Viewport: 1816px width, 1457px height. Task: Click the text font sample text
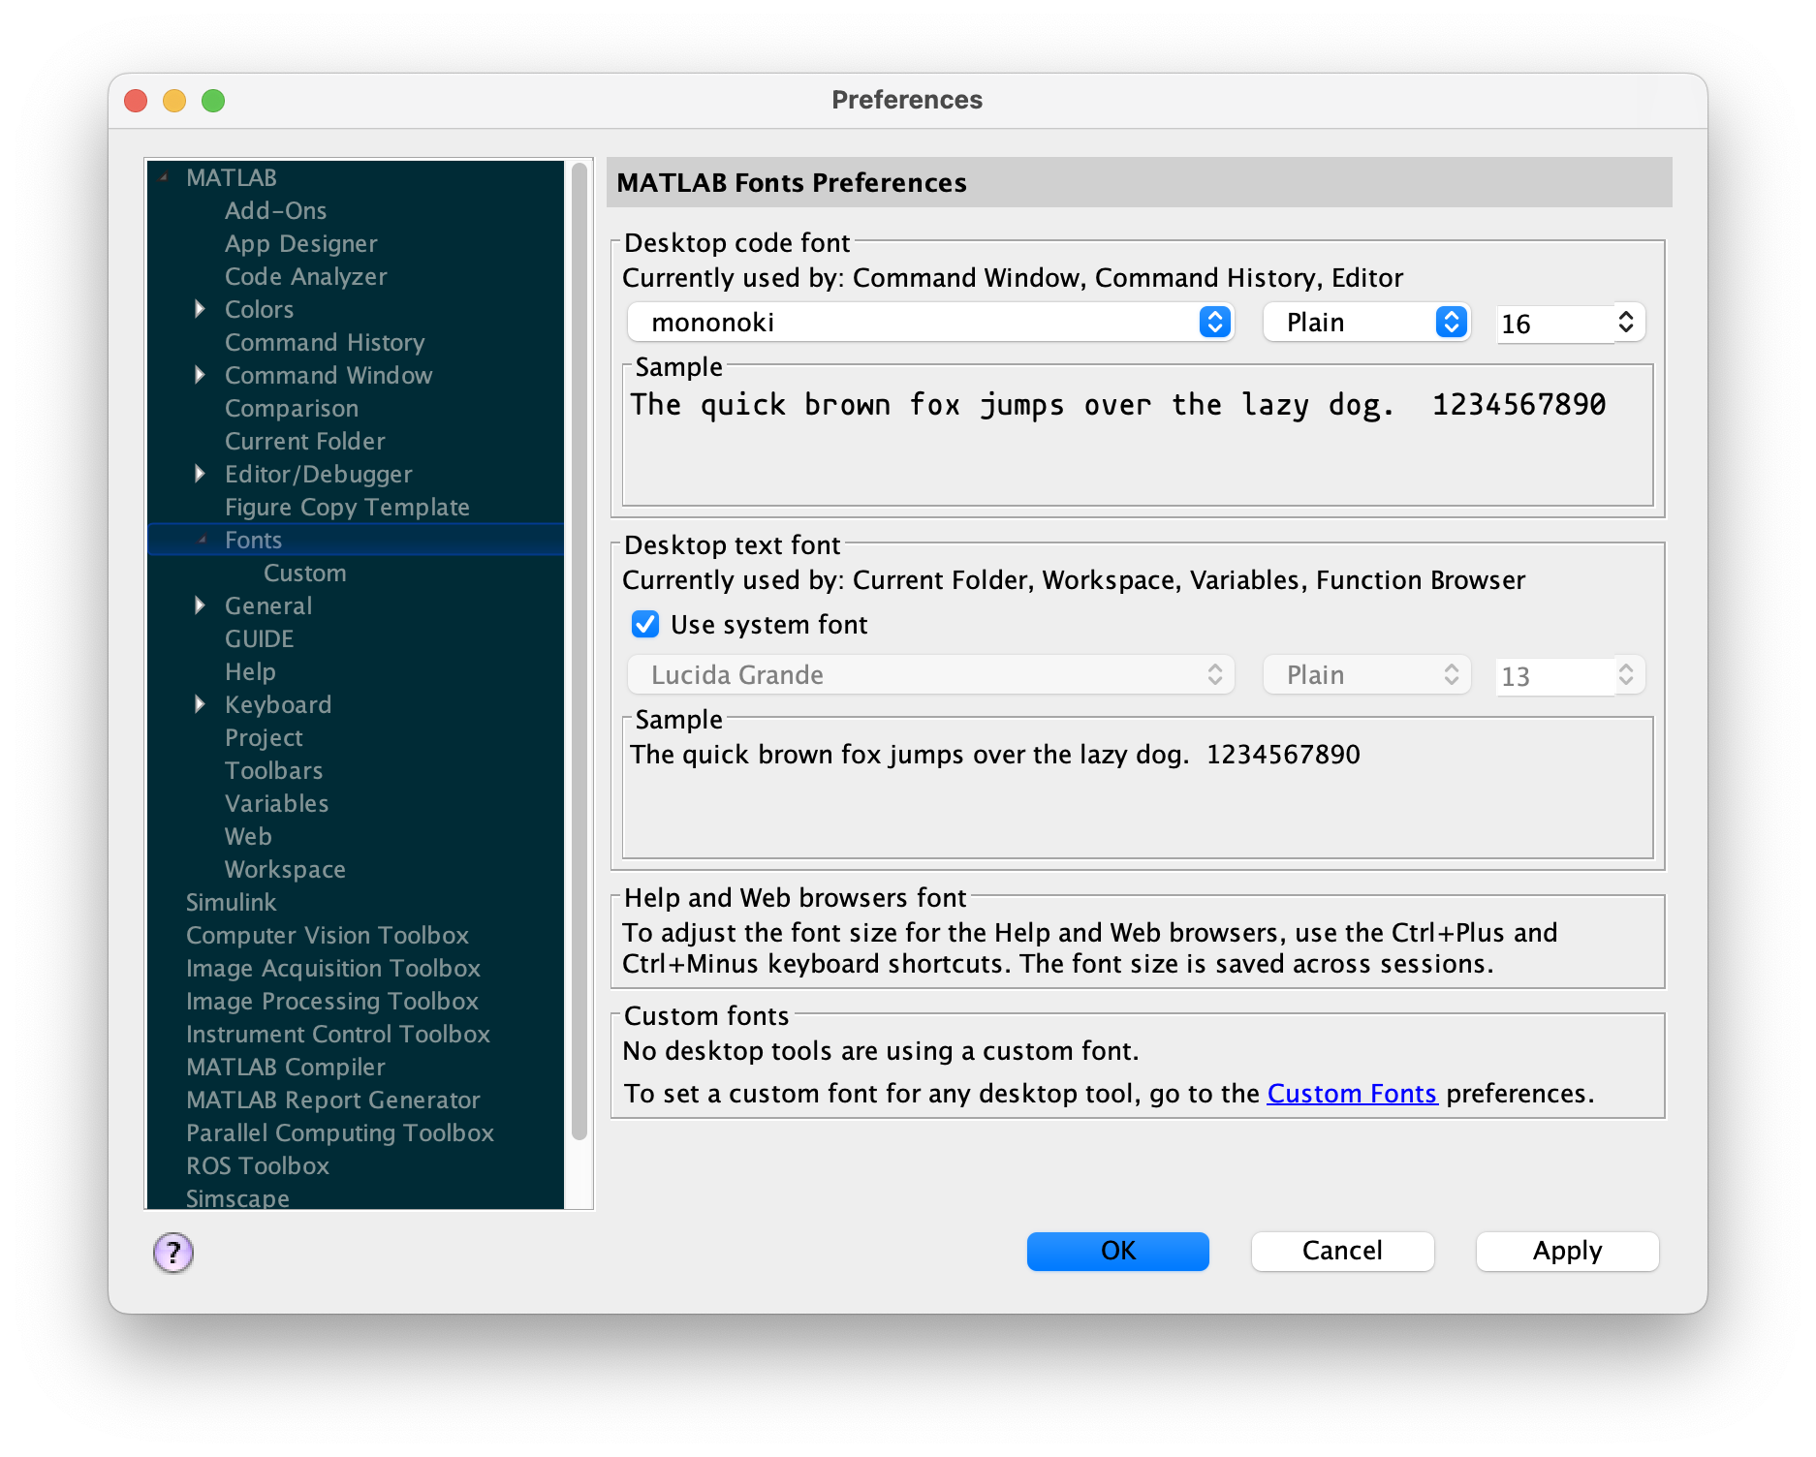click(x=994, y=754)
